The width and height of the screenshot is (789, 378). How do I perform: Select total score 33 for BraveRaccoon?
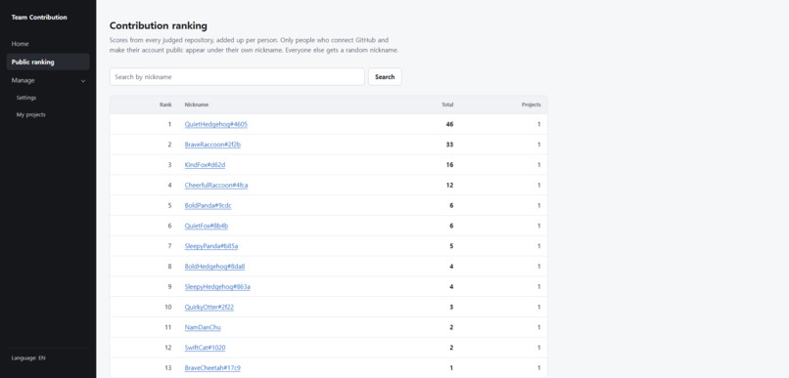(x=449, y=145)
